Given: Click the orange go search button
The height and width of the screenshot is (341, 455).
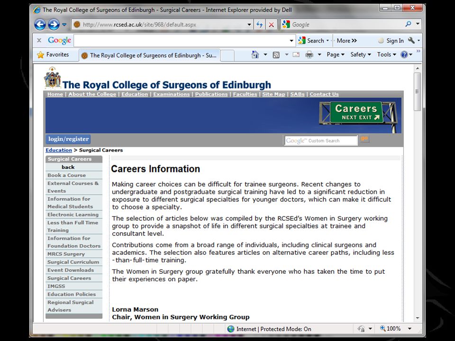Looking at the screenshot, I should (364, 139).
